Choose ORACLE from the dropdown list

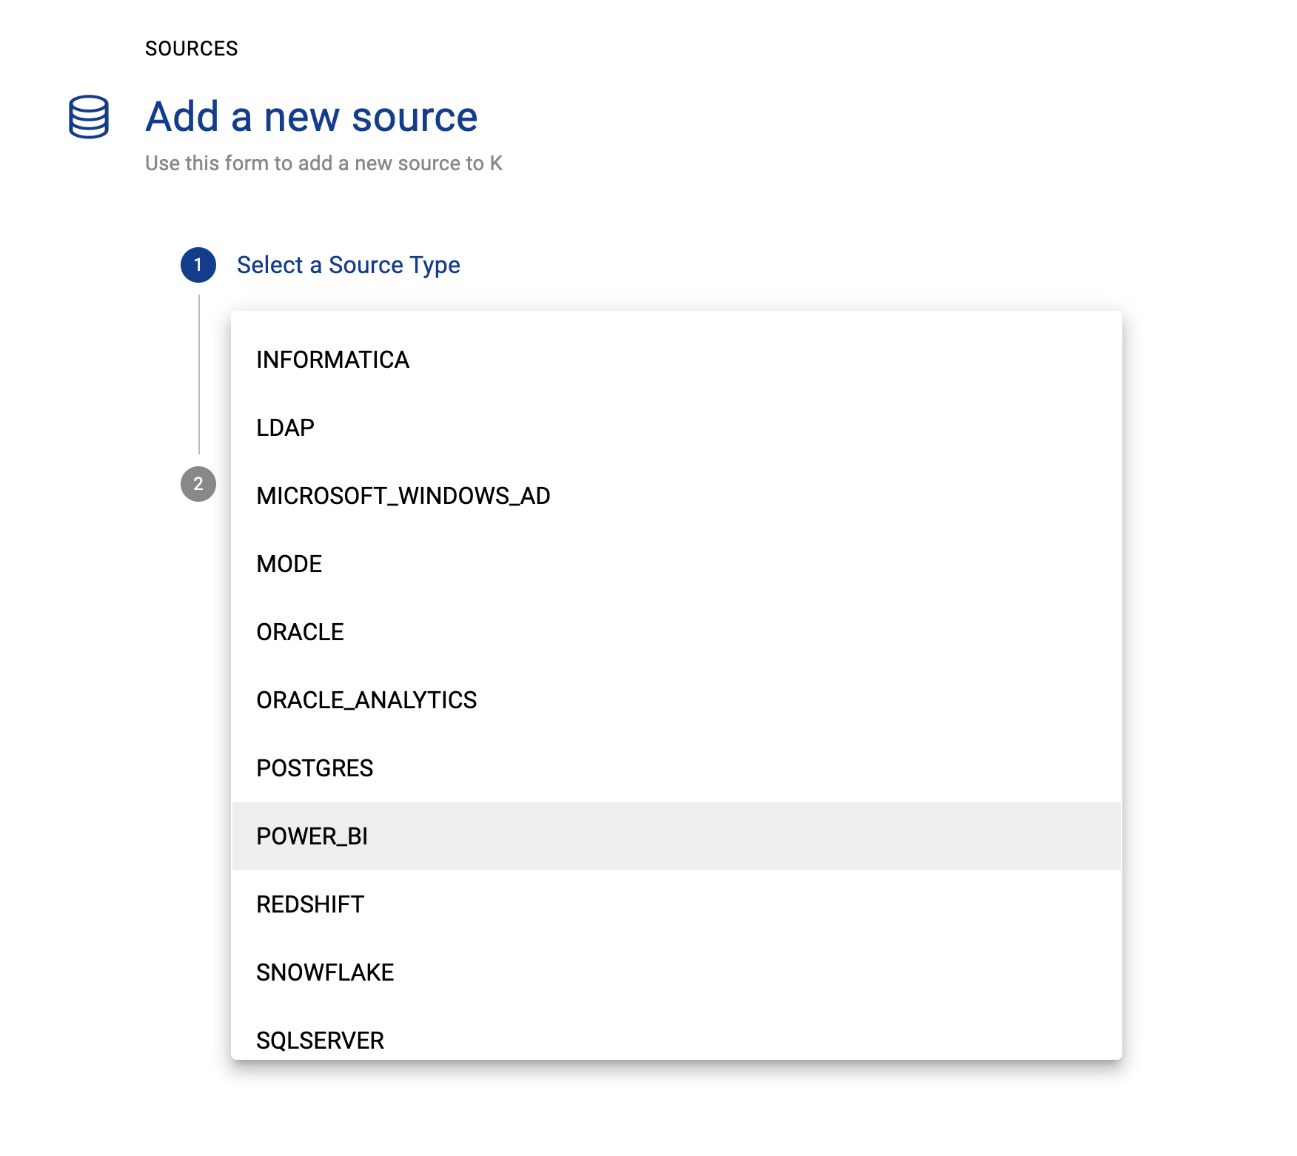point(300,632)
